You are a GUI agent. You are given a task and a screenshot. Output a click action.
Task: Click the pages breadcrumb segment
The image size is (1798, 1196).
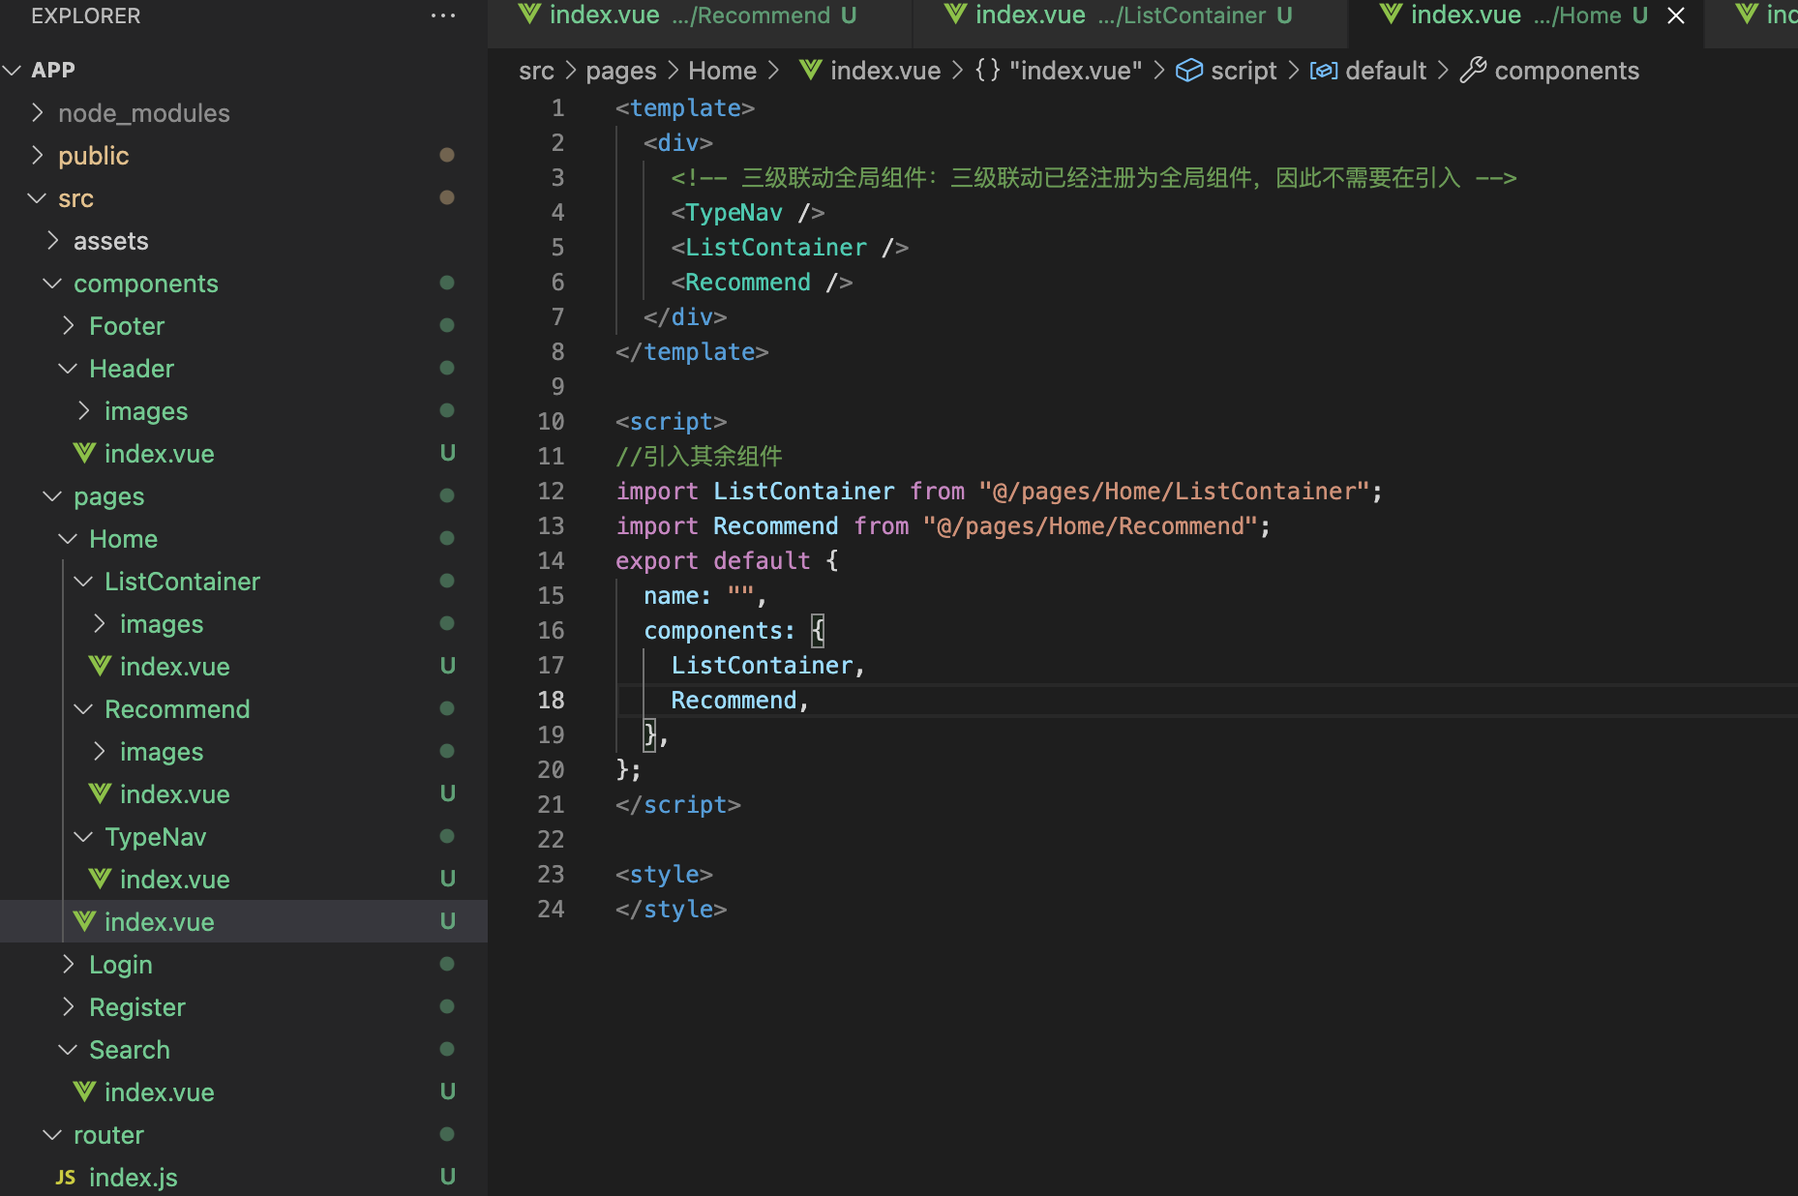pos(620,70)
